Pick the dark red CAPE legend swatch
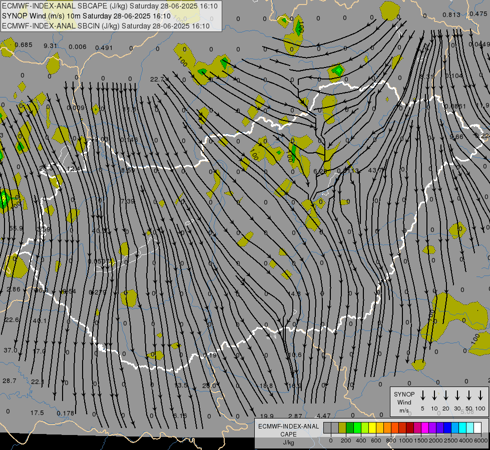490x450 pixels. [x=410, y=428]
